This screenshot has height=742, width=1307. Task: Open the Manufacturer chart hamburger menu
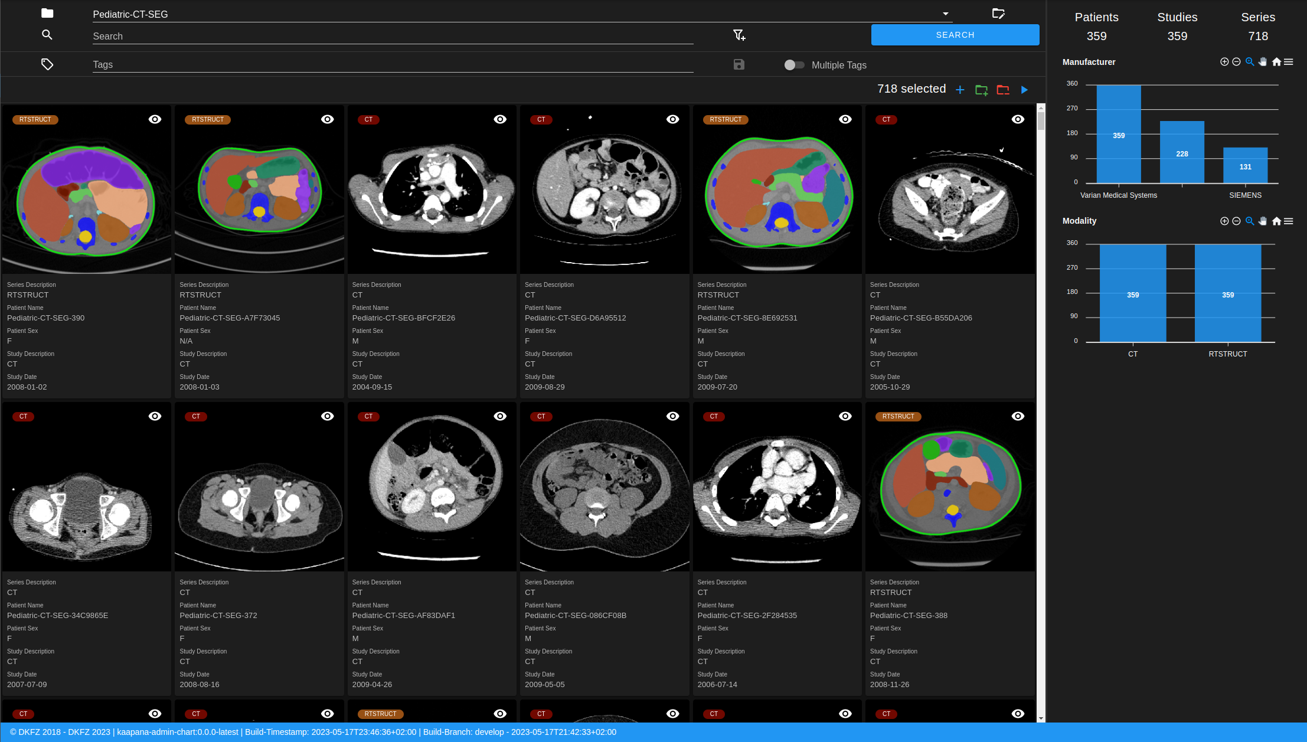pos(1289,62)
